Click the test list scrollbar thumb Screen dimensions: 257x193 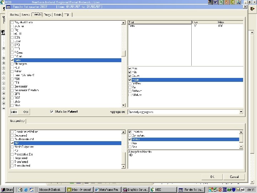[124, 53]
